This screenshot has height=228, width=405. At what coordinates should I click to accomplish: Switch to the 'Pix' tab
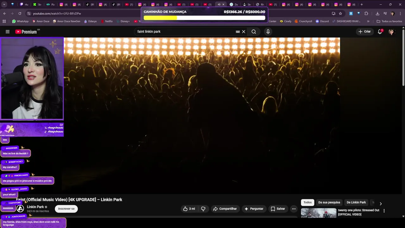(x=51, y=4)
